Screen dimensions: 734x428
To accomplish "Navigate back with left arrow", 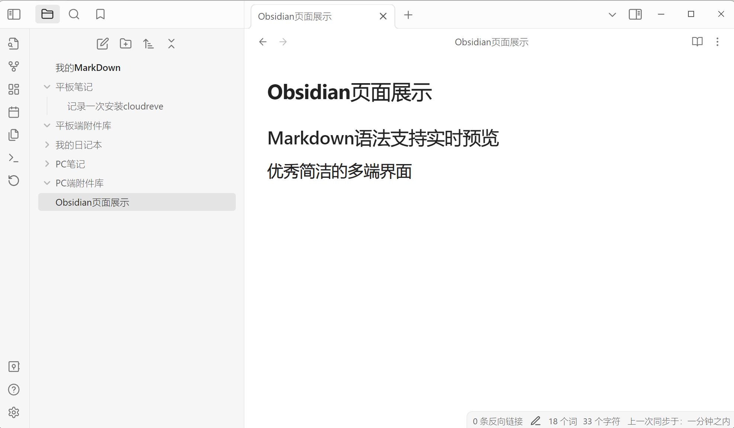I will click(263, 42).
